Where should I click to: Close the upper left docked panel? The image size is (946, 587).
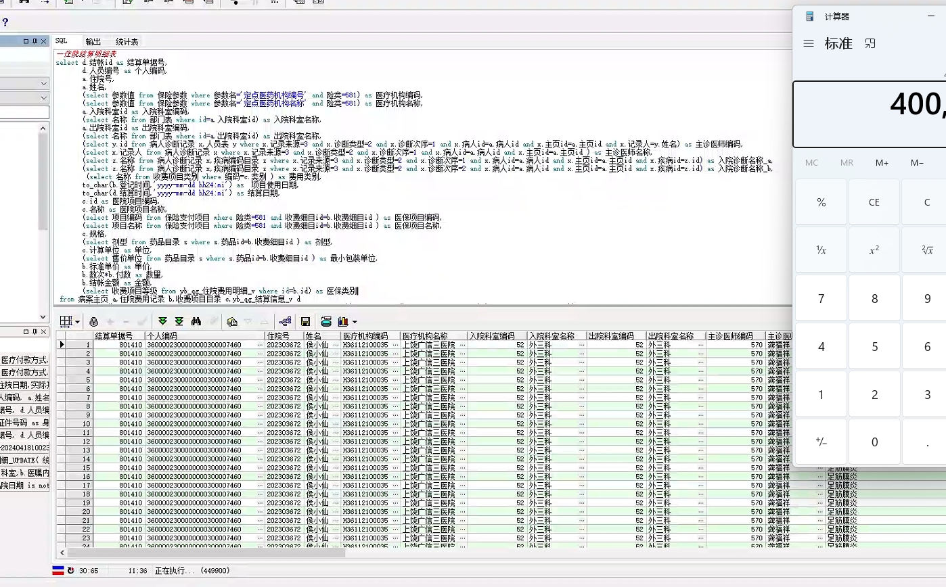click(x=44, y=41)
